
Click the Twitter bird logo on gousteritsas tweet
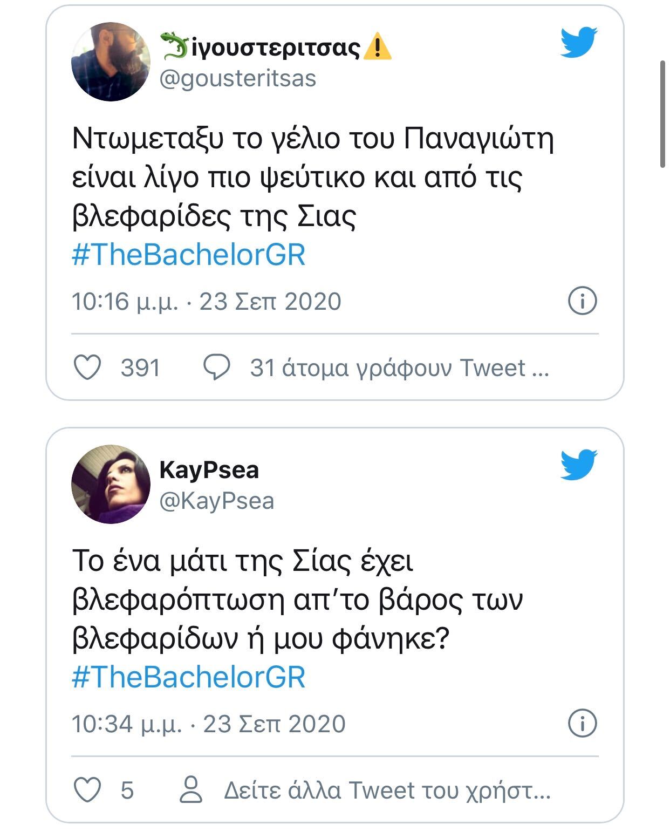pyautogui.click(x=579, y=42)
